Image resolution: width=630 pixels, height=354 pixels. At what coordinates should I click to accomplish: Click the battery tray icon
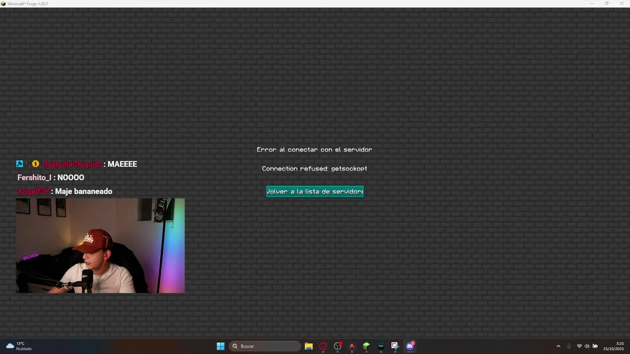coord(595,346)
